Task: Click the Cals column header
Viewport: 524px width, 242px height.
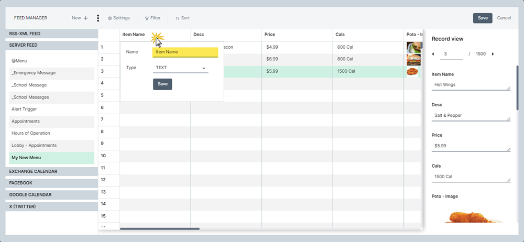Action: (368, 35)
